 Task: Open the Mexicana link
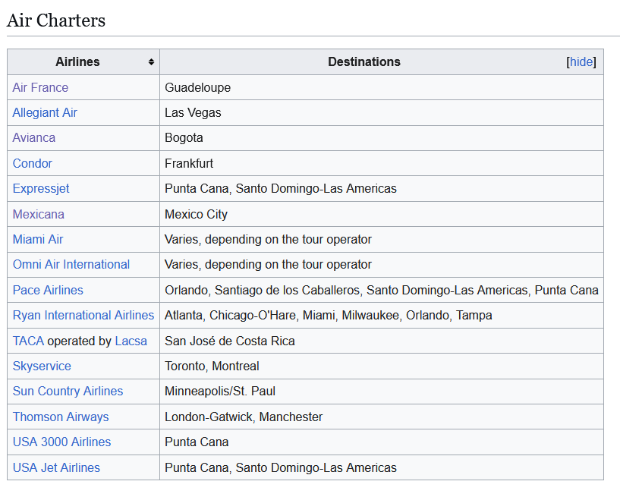[39, 214]
